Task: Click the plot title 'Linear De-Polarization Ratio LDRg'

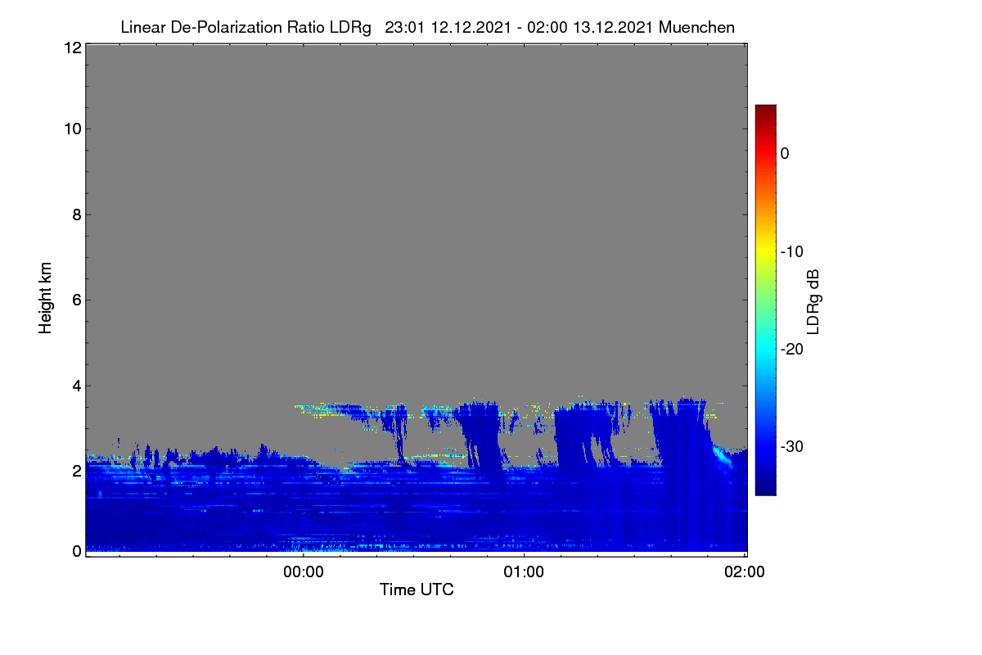Action: point(245,28)
